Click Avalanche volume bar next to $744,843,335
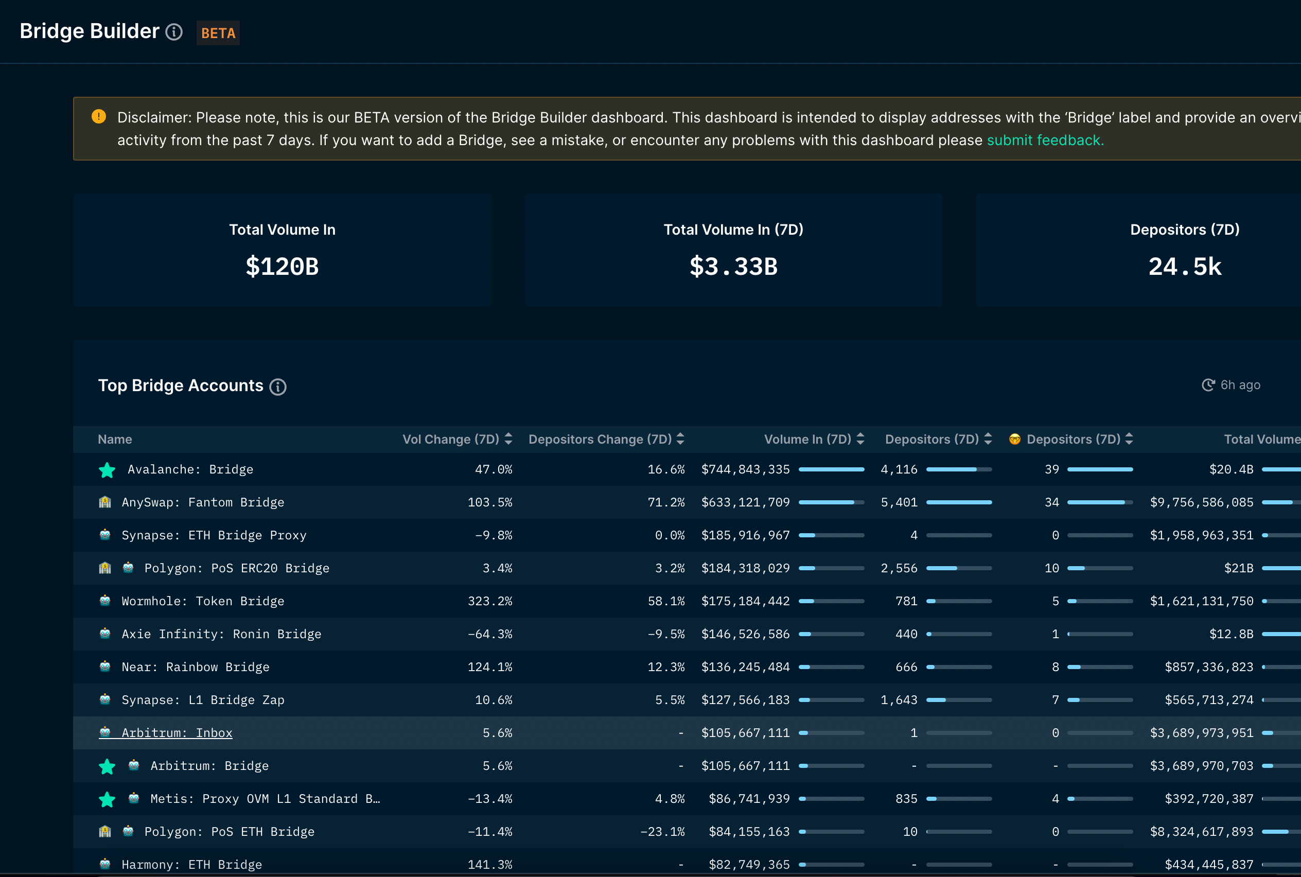This screenshot has height=877, width=1301. click(x=831, y=469)
